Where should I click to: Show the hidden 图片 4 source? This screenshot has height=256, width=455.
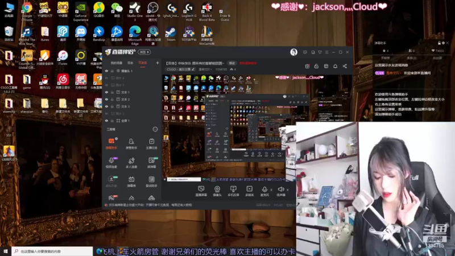point(106,78)
